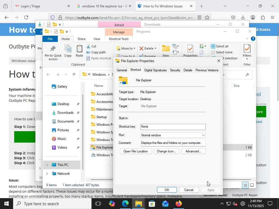Click the Properties ribbon icon
Screen dimensions: 279x209
(190, 49)
